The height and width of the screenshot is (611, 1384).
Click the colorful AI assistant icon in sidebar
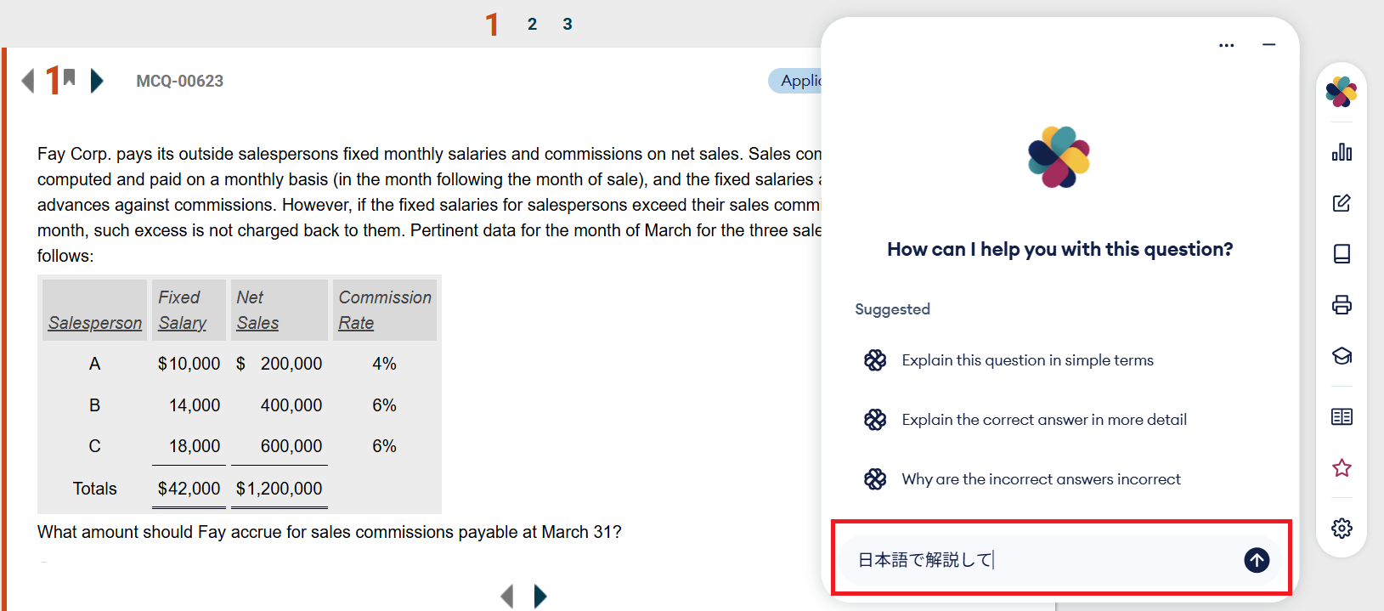click(x=1342, y=92)
